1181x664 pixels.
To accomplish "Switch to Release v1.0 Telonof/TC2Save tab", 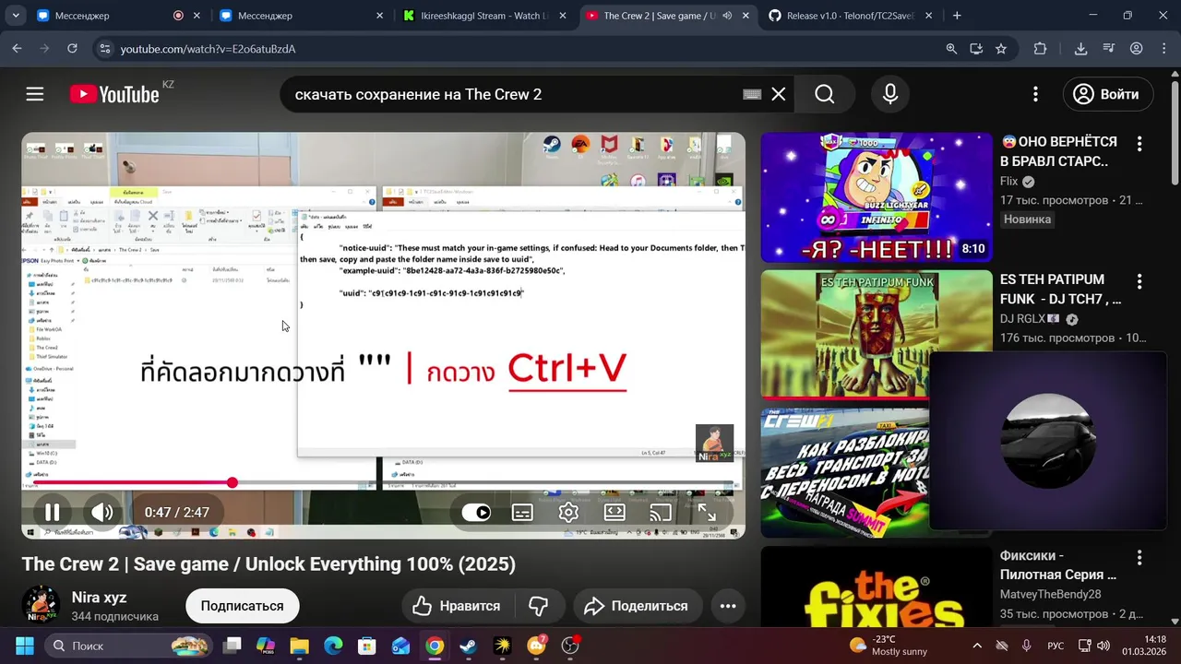I will click(850, 16).
